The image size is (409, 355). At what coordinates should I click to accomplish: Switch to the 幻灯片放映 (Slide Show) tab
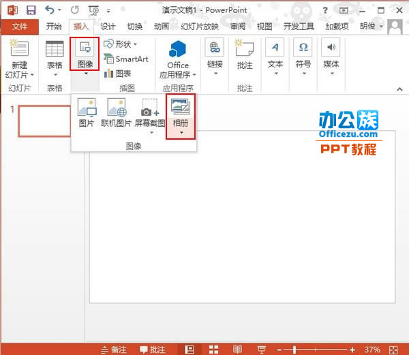pos(200,27)
